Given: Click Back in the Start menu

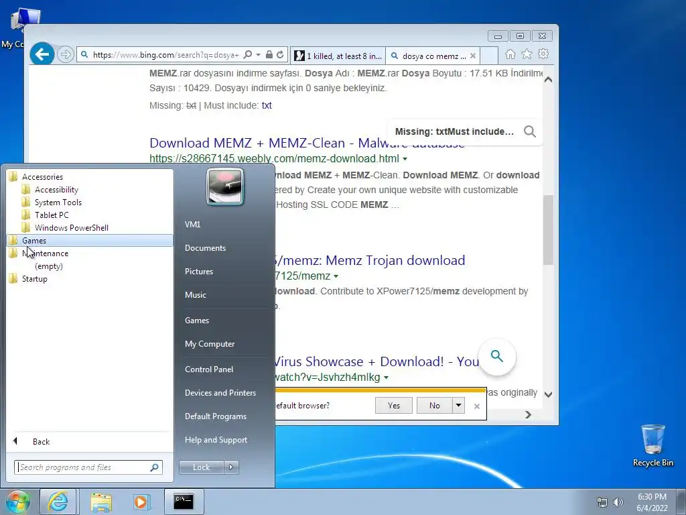Looking at the screenshot, I should 90,441.
